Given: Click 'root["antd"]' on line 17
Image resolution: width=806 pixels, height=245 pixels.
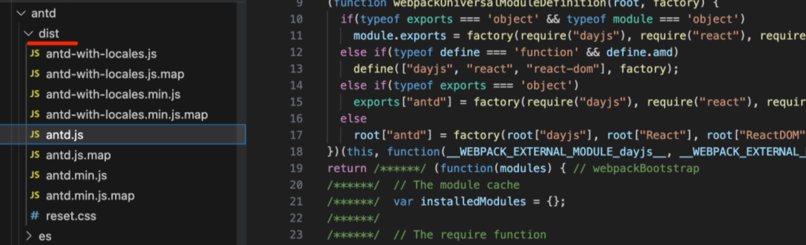Looking at the screenshot, I should 393,135.
